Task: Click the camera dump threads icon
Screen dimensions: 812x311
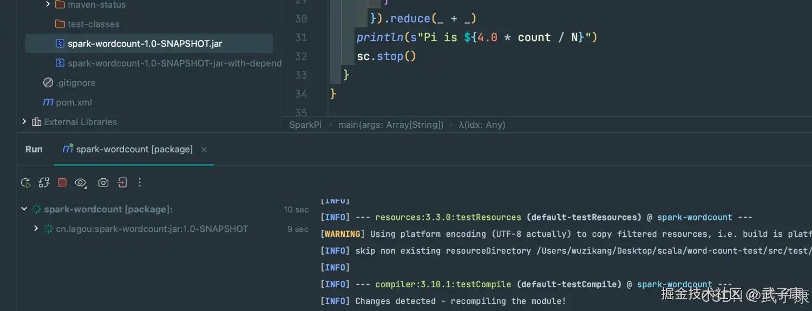Action: tap(103, 183)
